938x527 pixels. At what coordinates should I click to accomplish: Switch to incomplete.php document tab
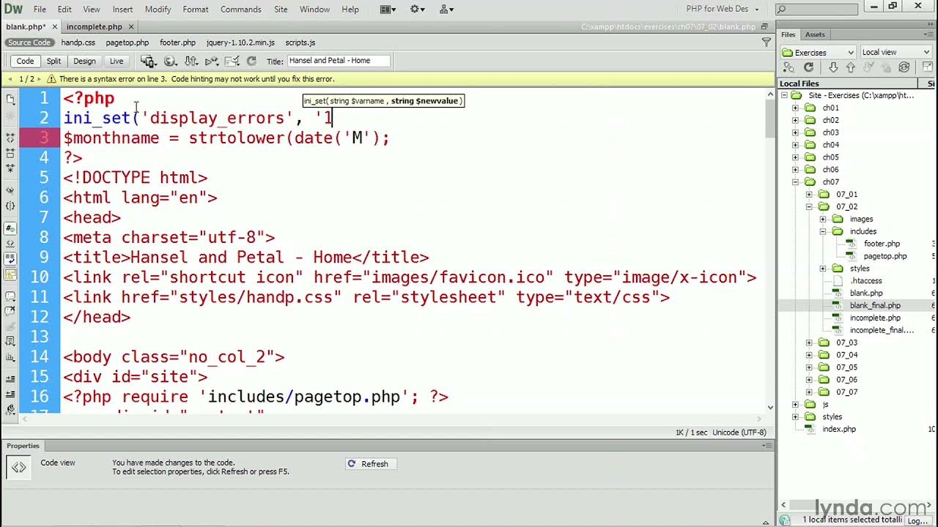pyautogui.click(x=94, y=26)
